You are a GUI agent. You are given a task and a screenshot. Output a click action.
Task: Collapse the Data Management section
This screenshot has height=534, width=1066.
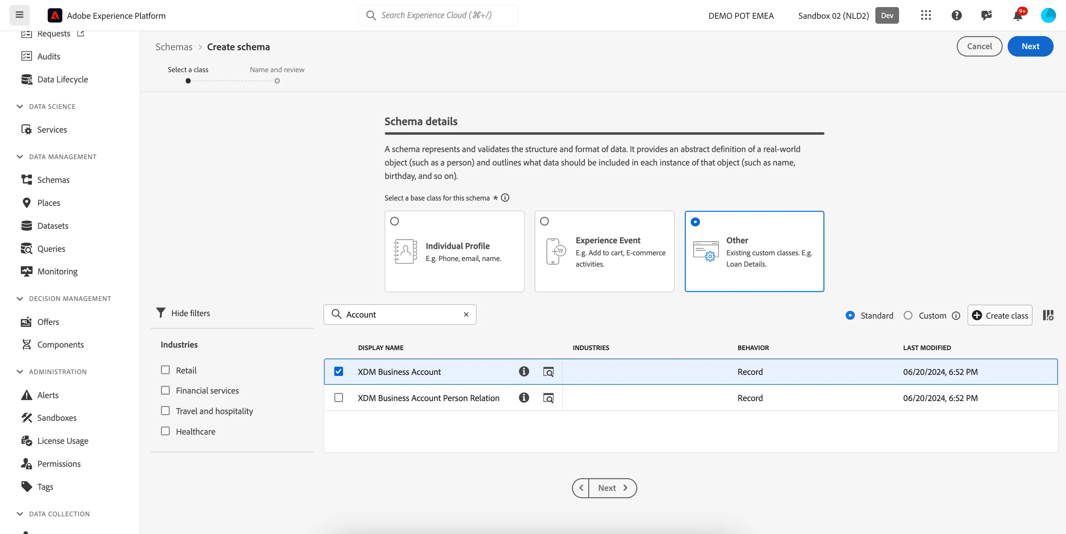coord(19,156)
